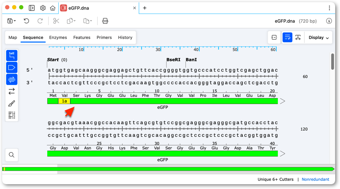Select the color brush tool

[x=12, y=103]
